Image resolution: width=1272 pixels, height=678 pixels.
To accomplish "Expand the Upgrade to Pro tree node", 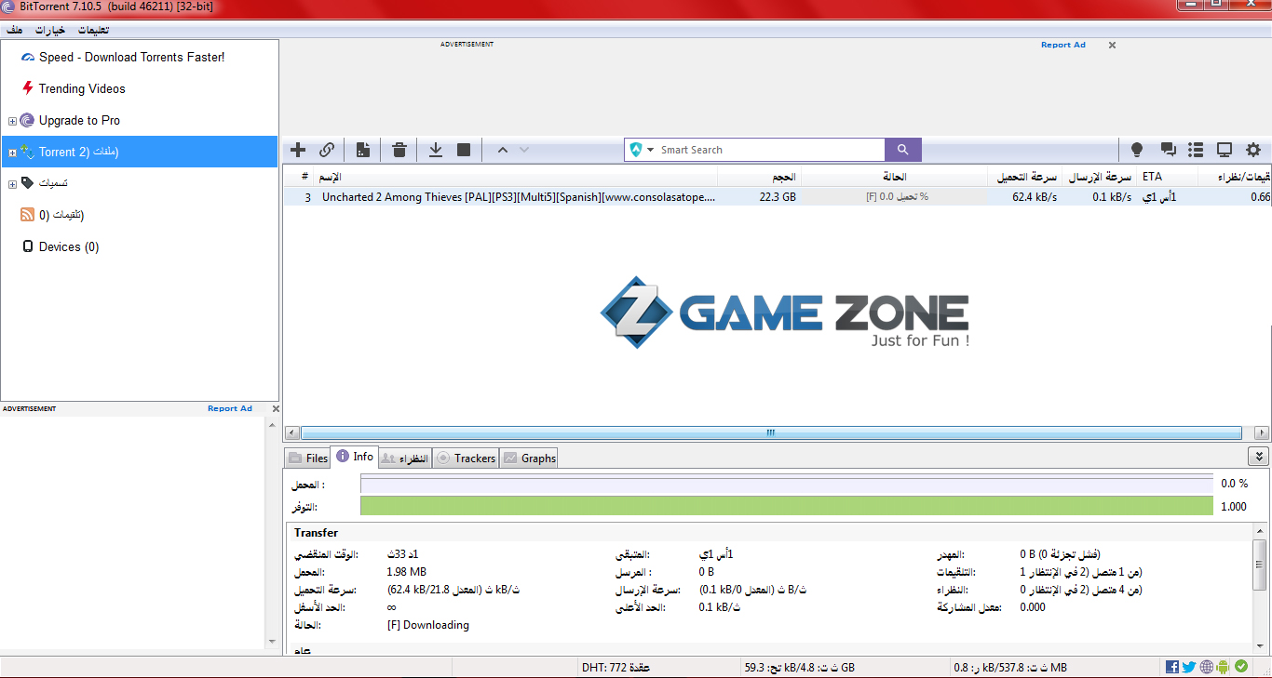I will [x=12, y=121].
